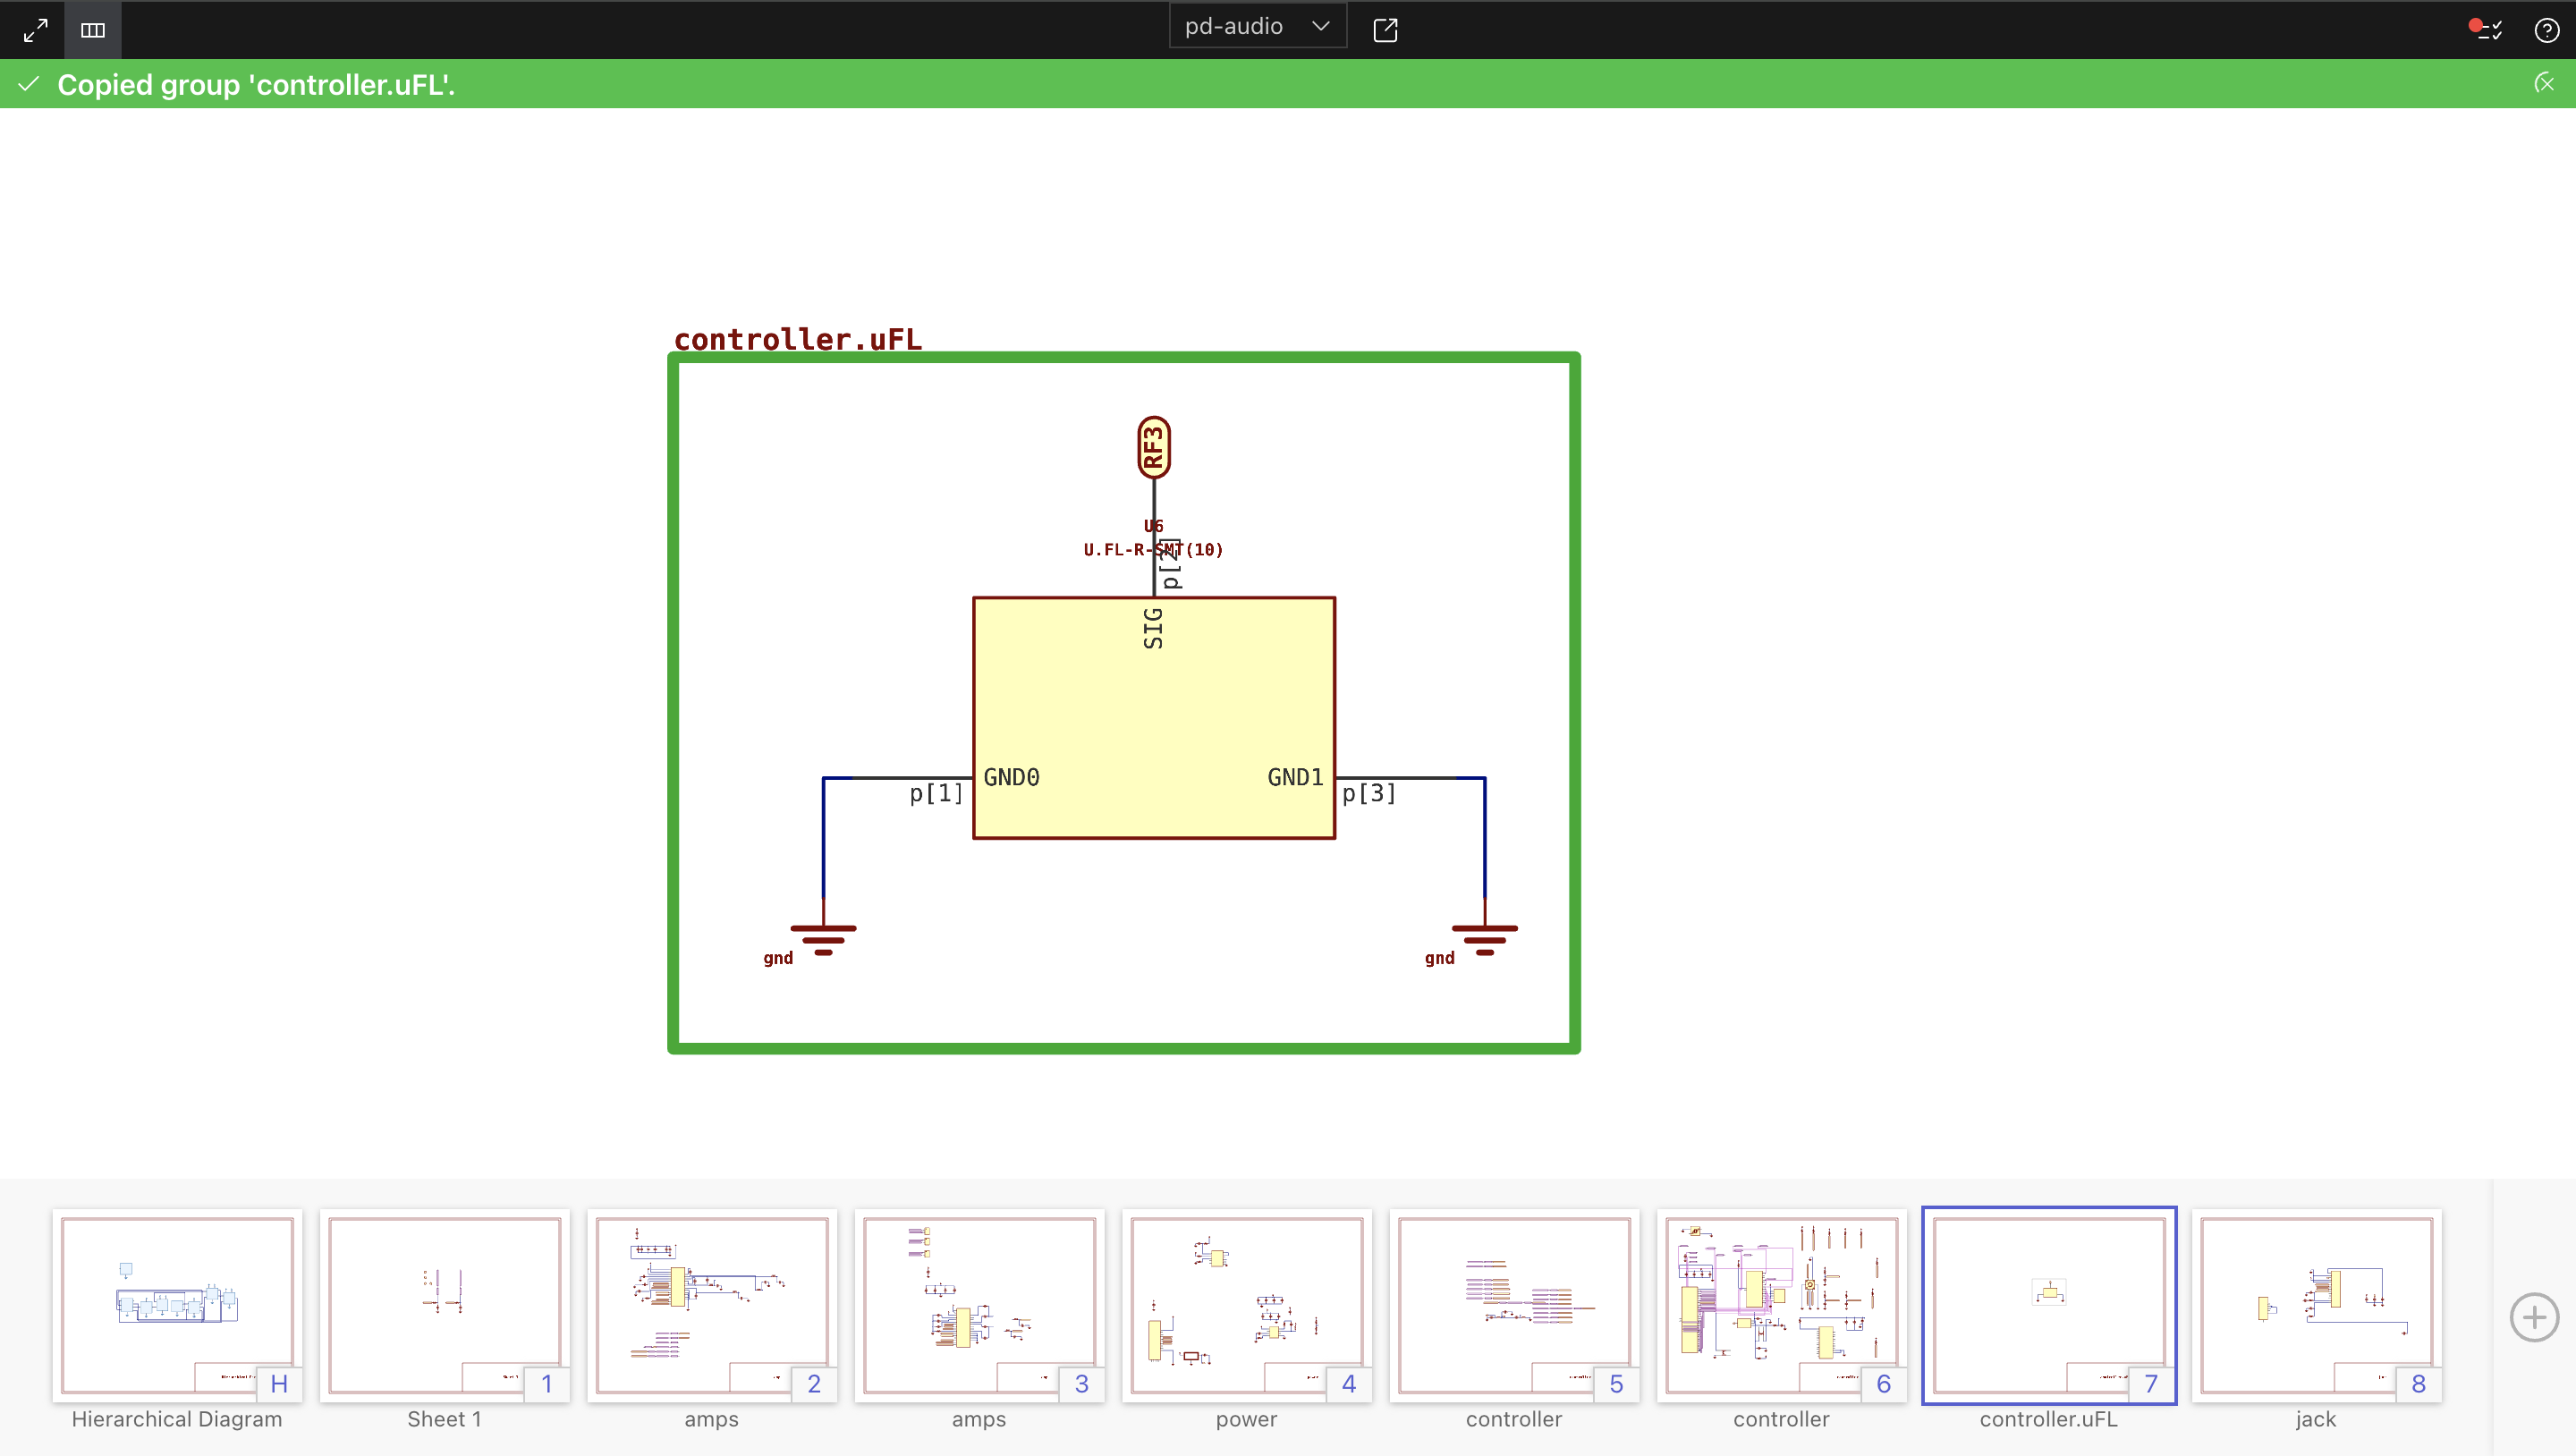
Task: Click the help question mark icon
Action: click(x=2546, y=30)
